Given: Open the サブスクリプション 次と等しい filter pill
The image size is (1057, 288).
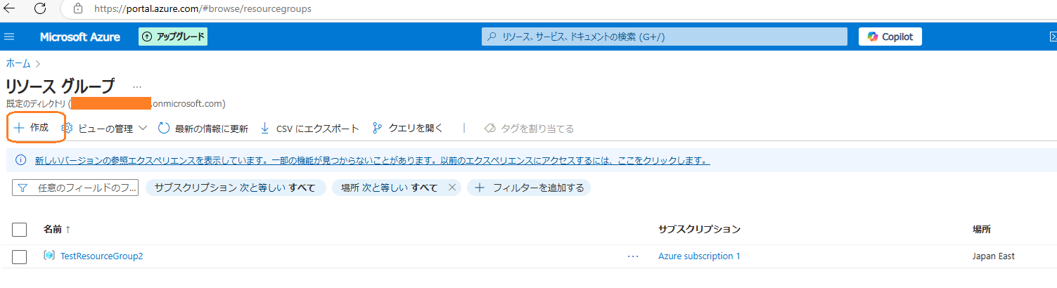Looking at the screenshot, I should pyautogui.click(x=235, y=188).
